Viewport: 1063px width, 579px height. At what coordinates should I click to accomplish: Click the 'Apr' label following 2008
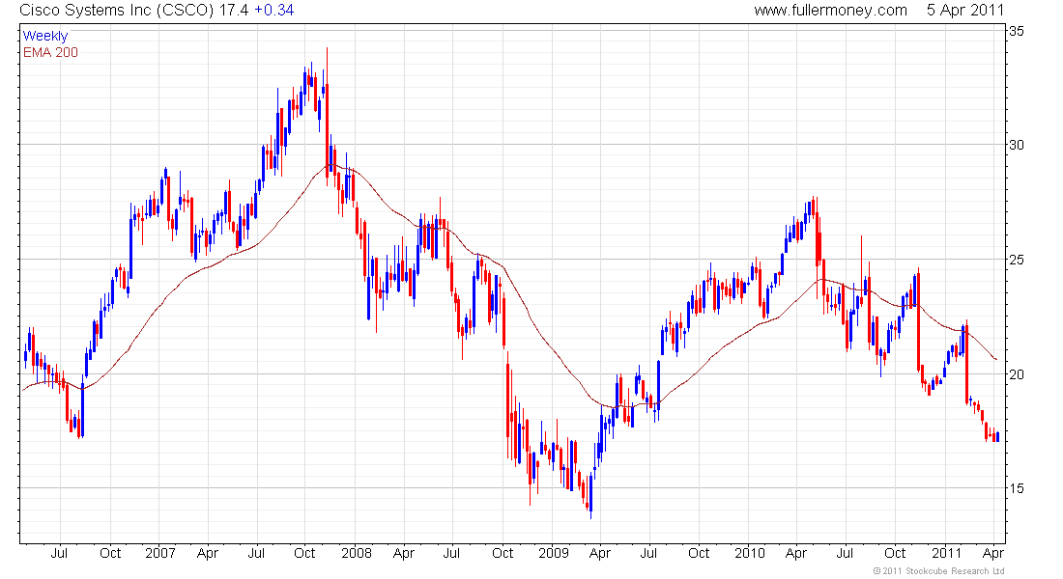[x=403, y=554]
